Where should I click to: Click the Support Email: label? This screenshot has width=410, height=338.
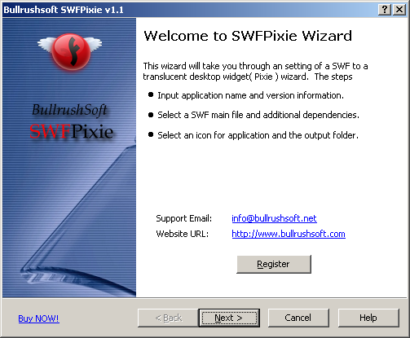184,218
